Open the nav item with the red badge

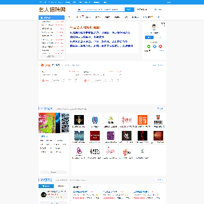point(79,17)
